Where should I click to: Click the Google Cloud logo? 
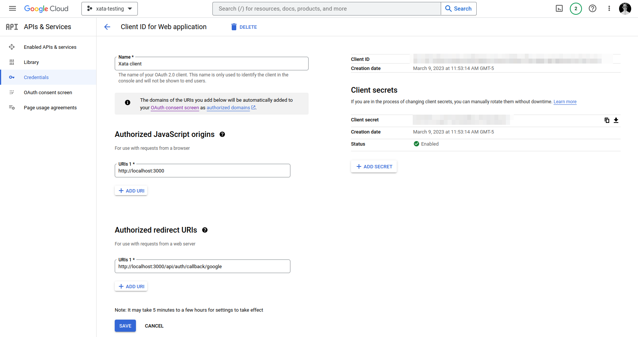46,9
